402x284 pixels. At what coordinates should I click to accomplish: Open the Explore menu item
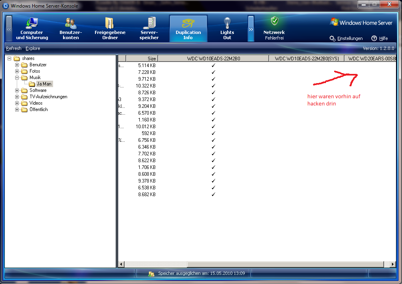pyautogui.click(x=33, y=48)
